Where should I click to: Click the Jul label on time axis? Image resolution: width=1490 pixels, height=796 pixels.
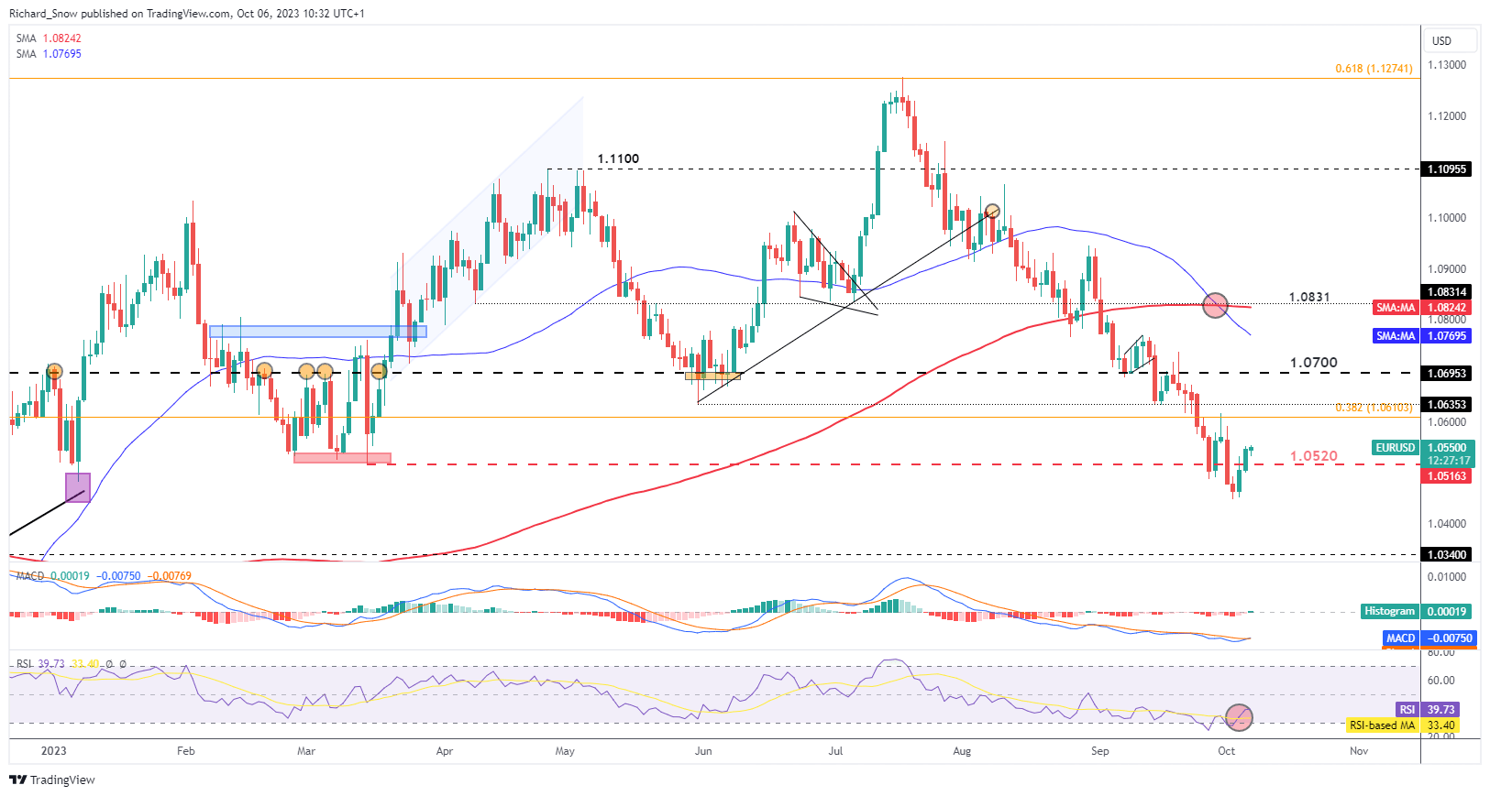(x=836, y=751)
